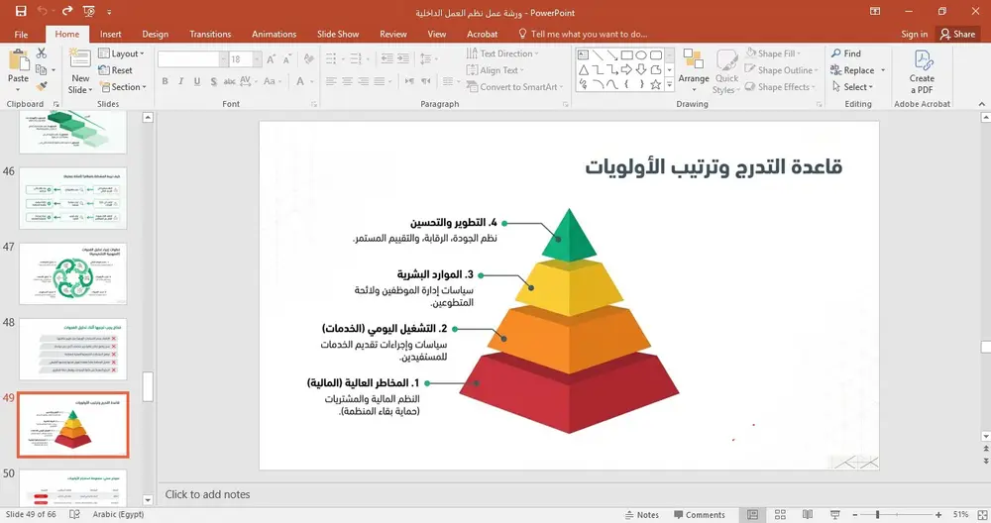Select the rectangle shape in shapes gallery
This screenshot has width=991, height=523.
point(626,54)
